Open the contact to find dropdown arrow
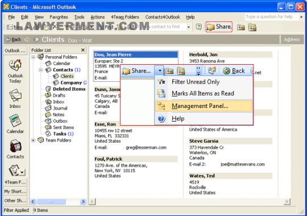 [189, 27]
